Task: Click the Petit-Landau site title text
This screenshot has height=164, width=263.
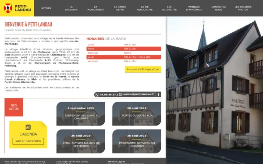Action: click(23, 8)
